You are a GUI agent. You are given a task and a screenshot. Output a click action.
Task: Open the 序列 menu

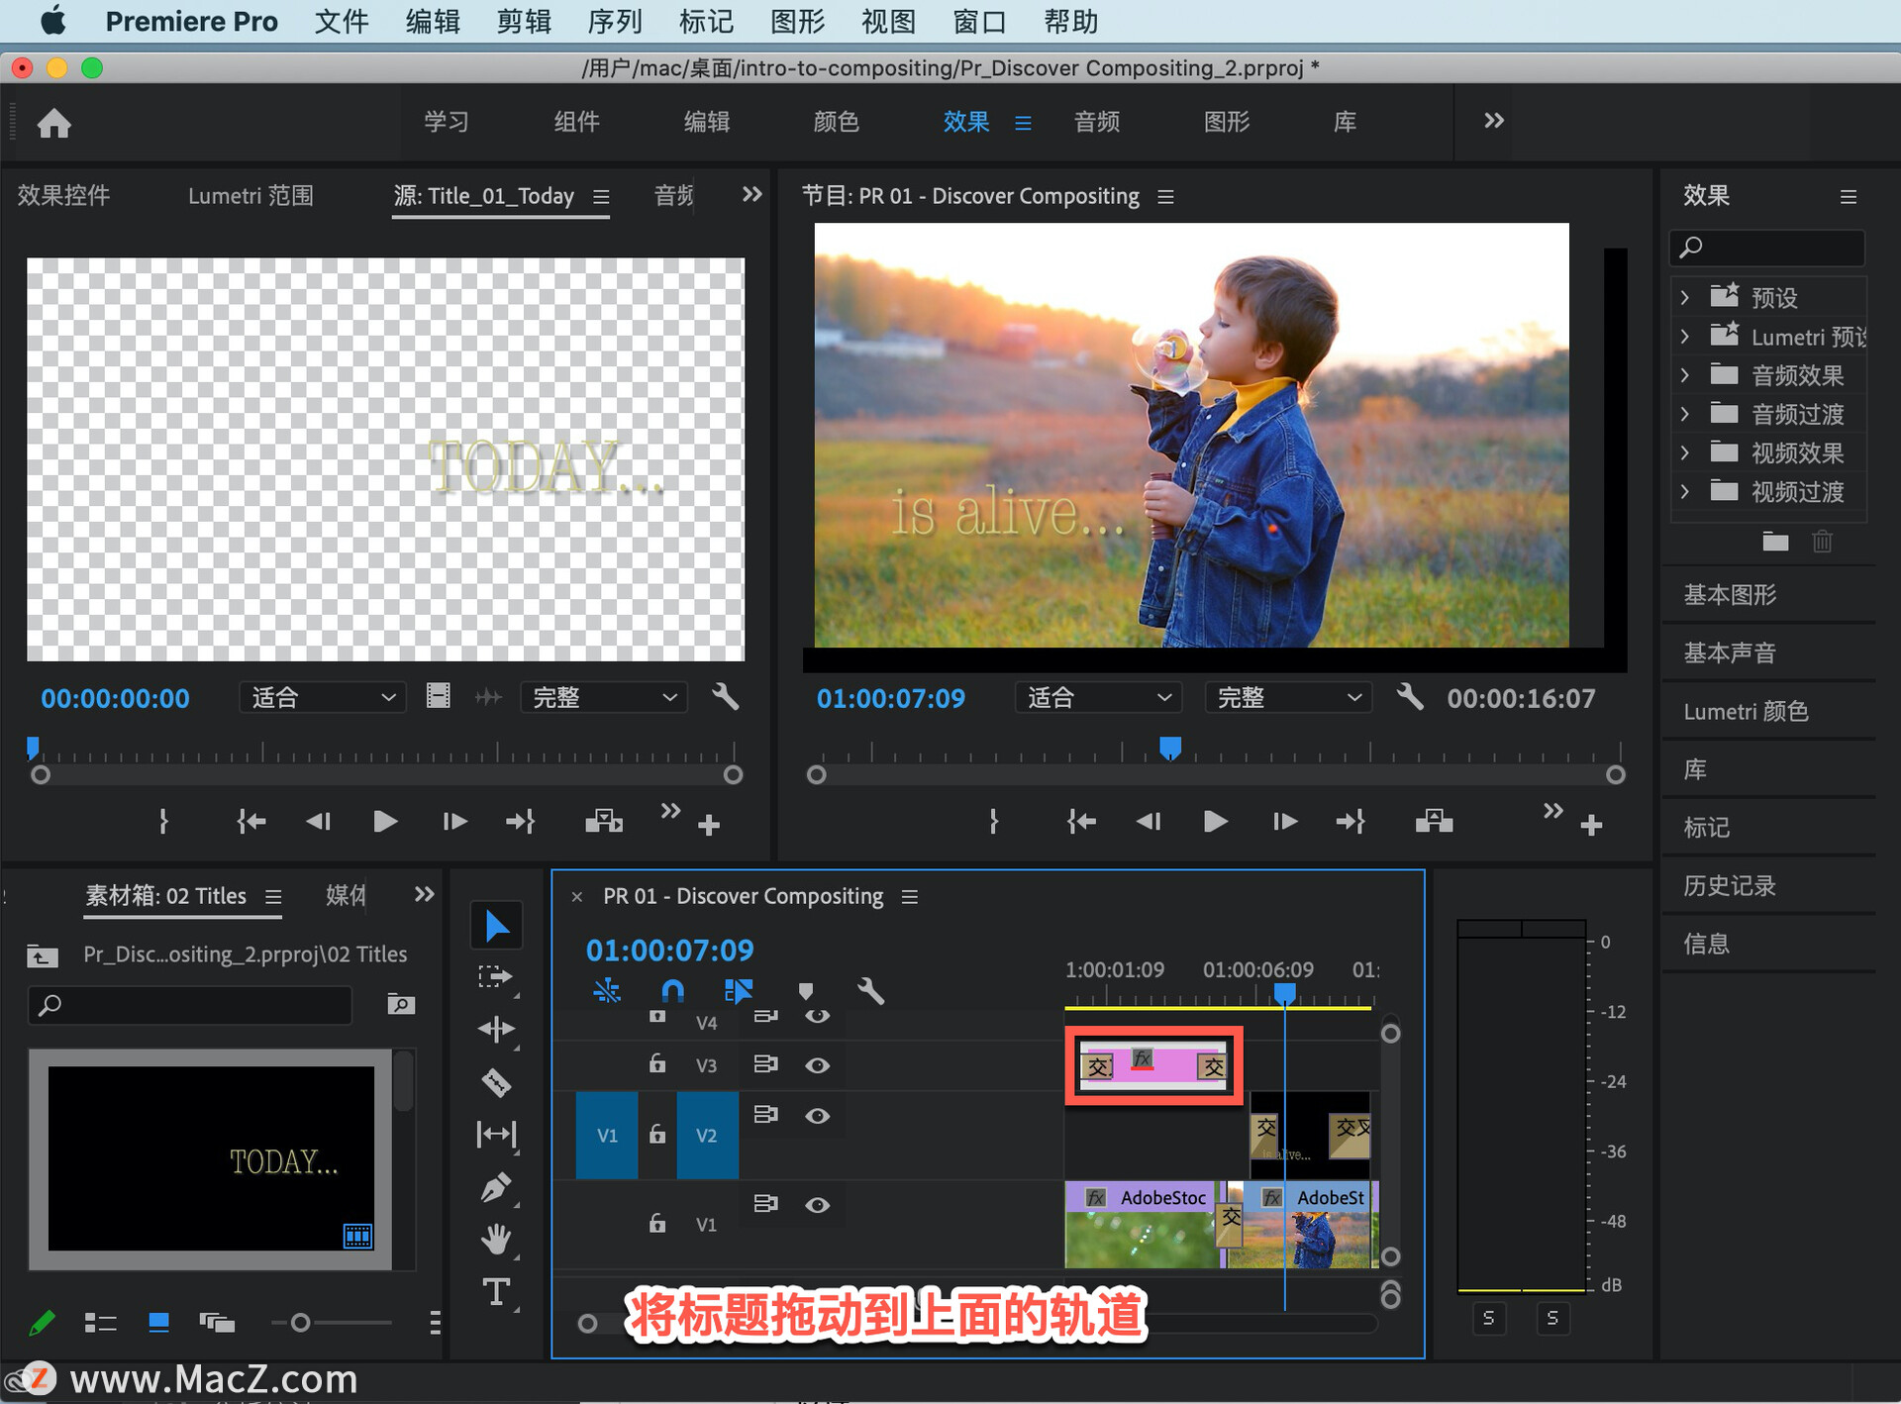[x=615, y=21]
